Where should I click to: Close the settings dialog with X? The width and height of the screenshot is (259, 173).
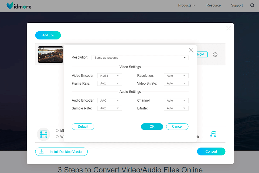point(191,50)
